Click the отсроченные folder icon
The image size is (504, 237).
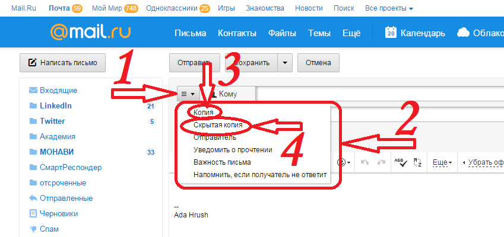(x=33, y=183)
